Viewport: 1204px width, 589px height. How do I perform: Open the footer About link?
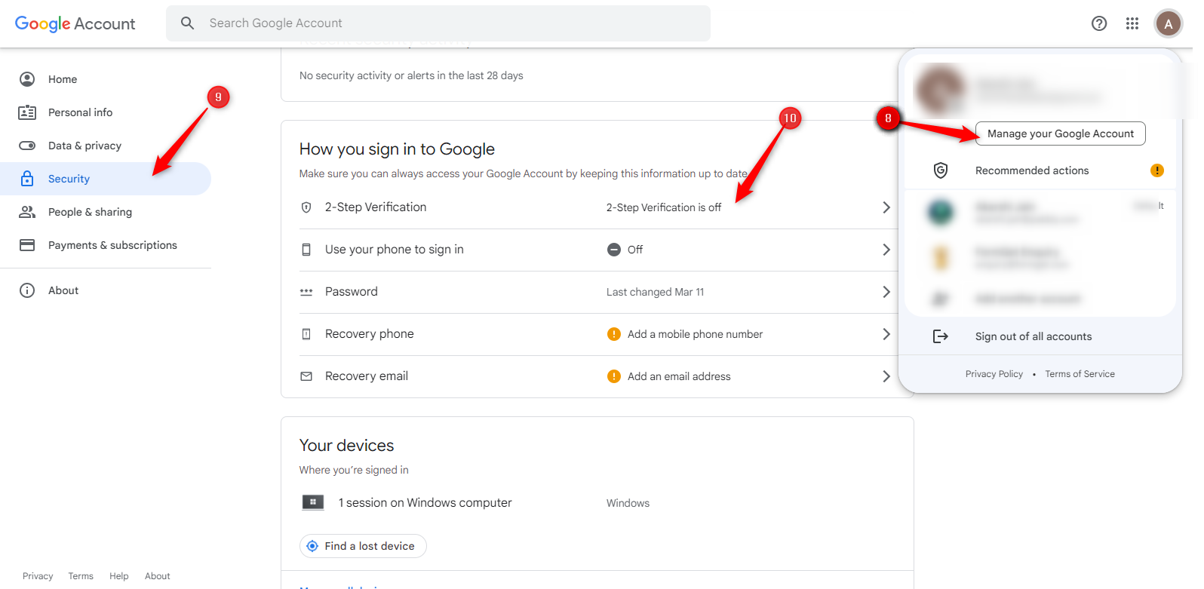click(x=158, y=576)
